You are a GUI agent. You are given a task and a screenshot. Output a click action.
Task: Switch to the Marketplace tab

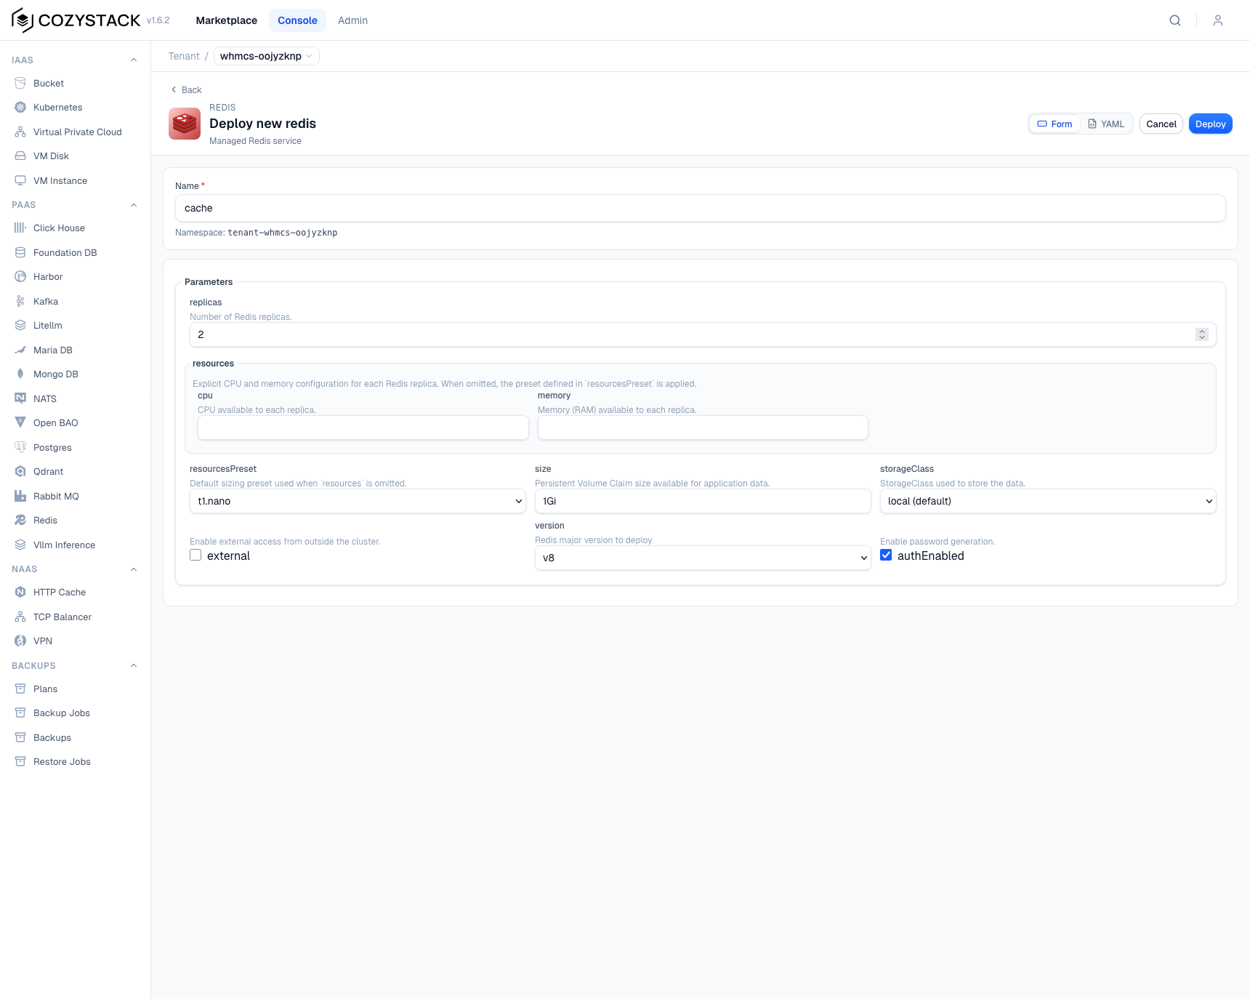tap(227, 20)
